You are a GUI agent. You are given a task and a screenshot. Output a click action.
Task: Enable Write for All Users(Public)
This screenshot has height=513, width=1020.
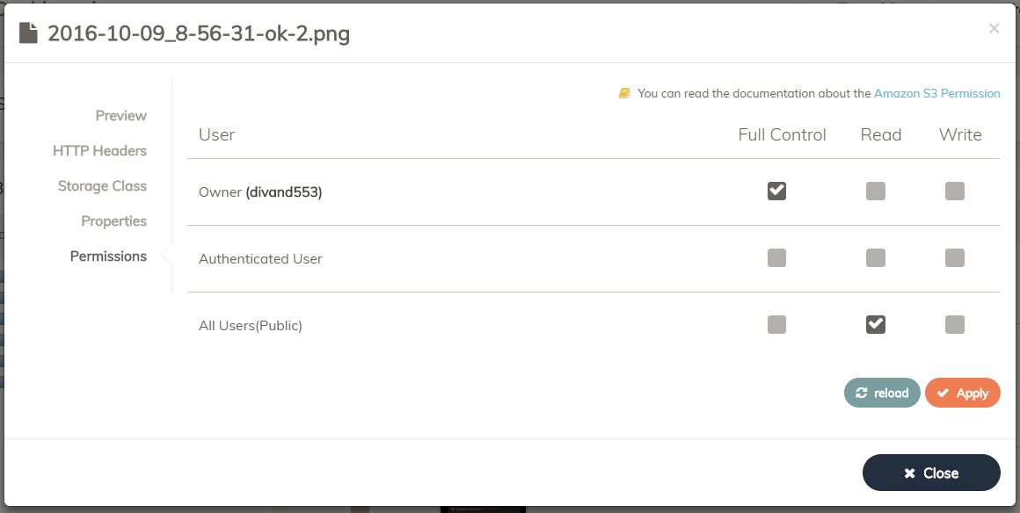click(955, 324)
